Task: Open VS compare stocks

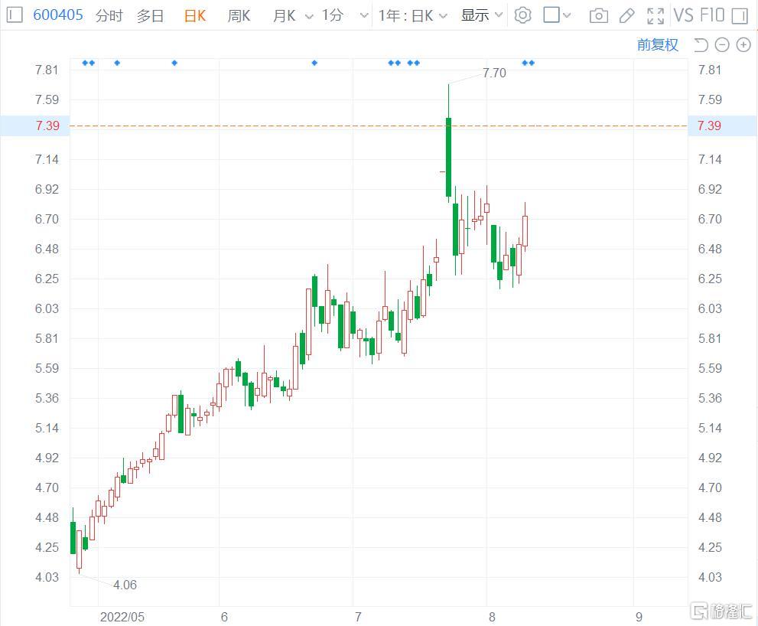Action: click(683, 15)
